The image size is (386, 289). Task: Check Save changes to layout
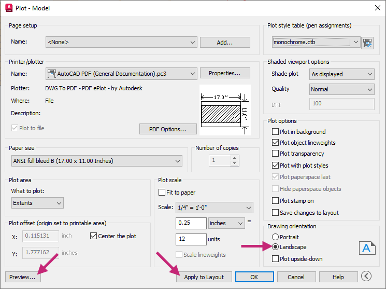pyautogui.click(x=275, y=212)
